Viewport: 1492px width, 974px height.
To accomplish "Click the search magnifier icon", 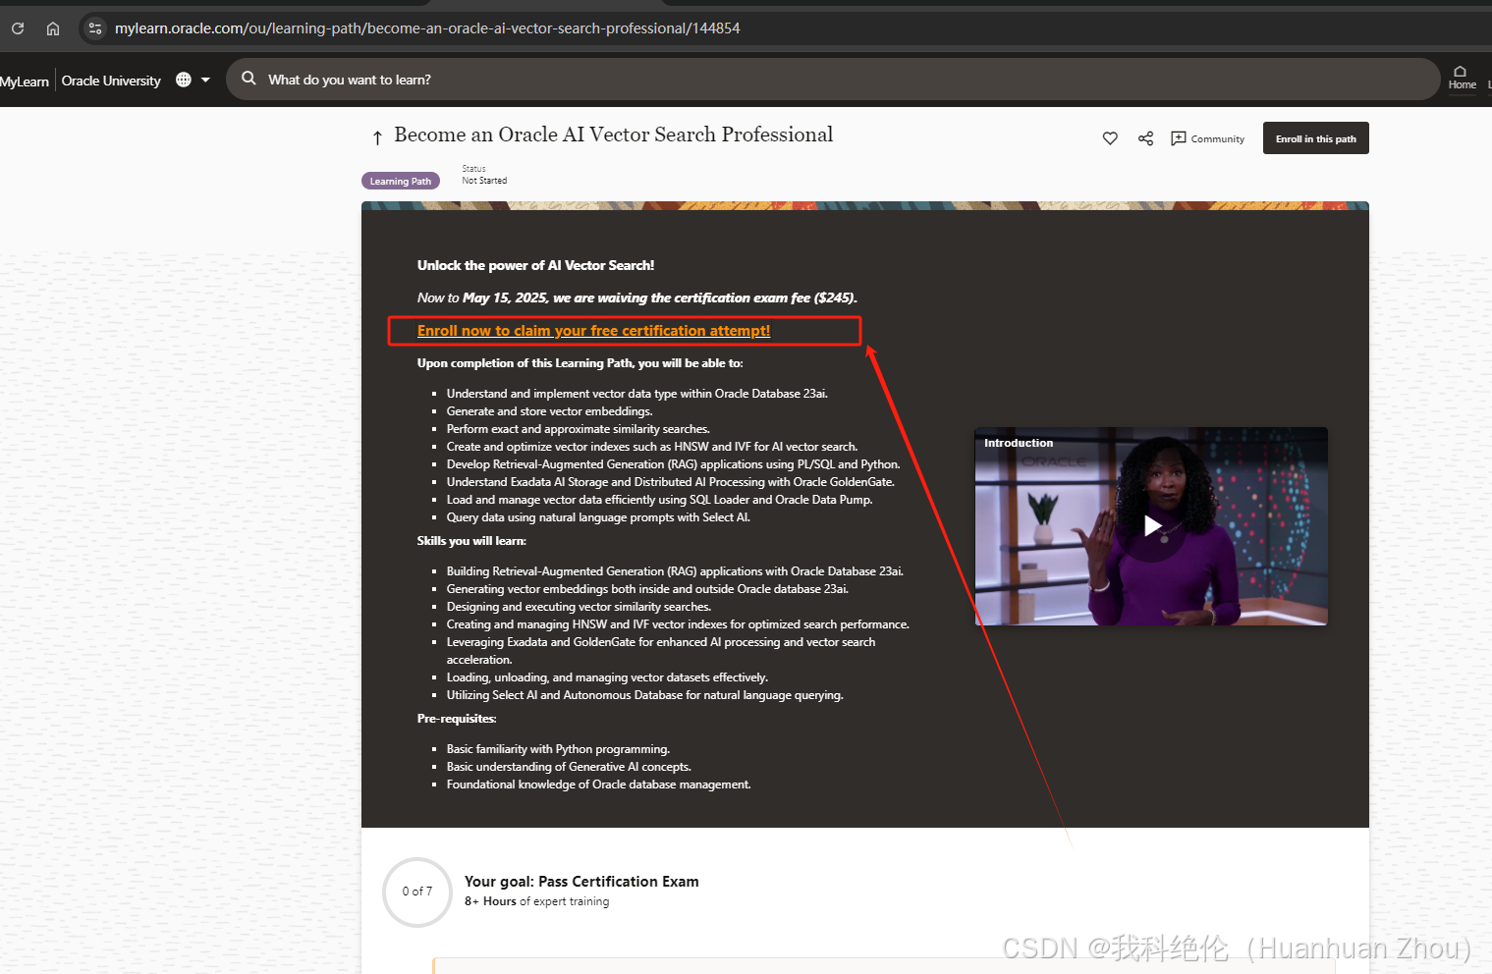I will pyautogui.click(x=249, y=79).
